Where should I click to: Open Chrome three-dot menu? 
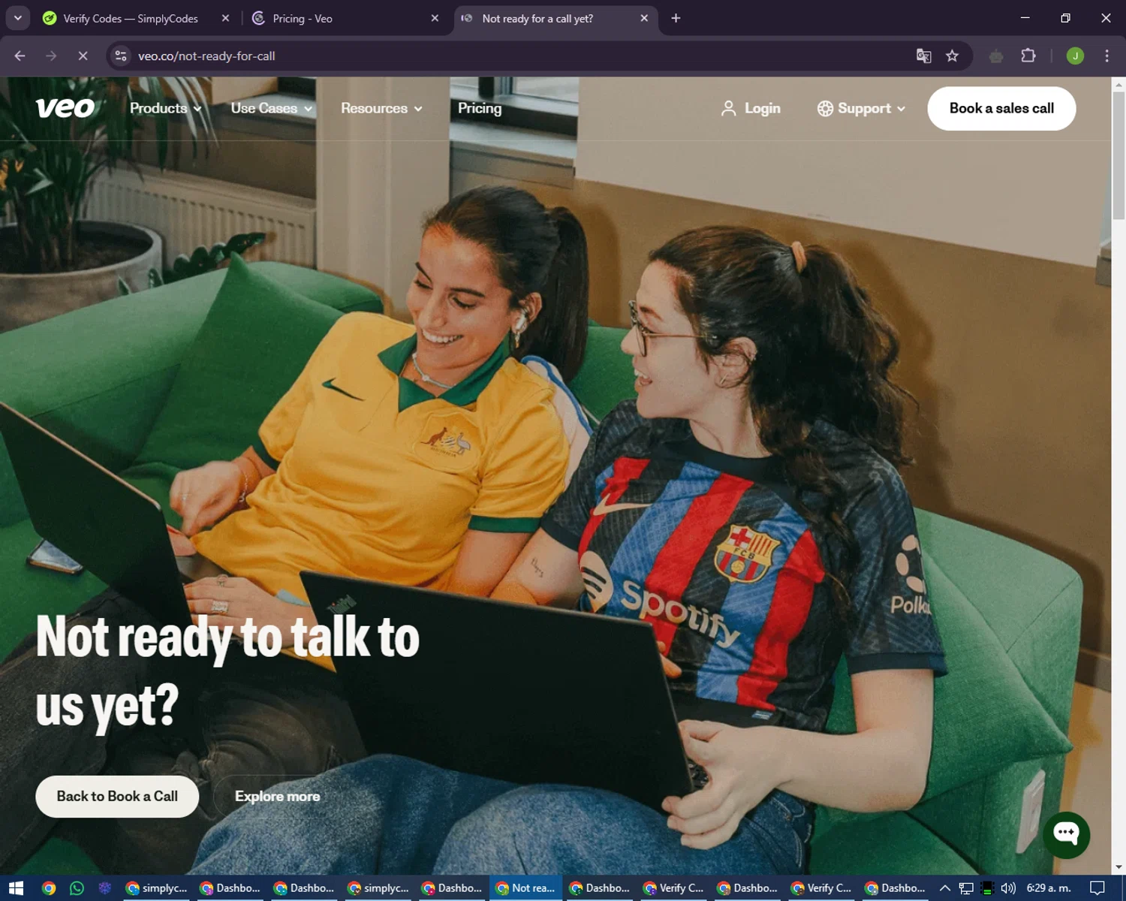click(x=1106, y=56)
